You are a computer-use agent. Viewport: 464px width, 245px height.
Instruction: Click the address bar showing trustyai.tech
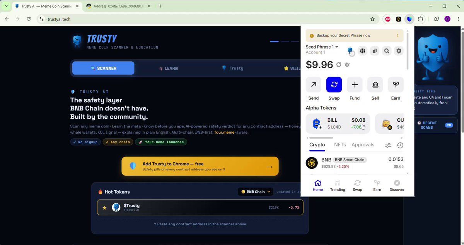pos(207,19)
